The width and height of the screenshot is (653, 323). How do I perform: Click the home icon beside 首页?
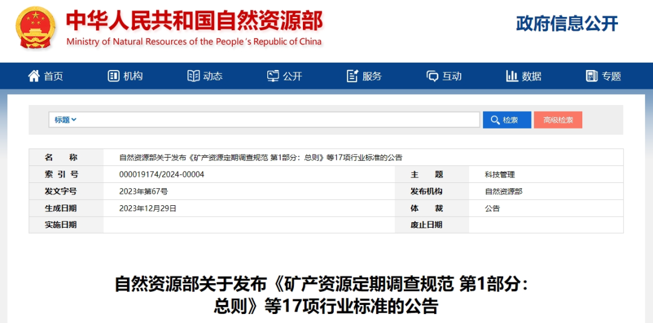coord(34,76)
